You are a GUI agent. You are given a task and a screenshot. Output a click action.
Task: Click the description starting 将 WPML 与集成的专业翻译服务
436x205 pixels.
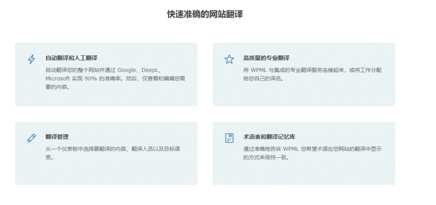(313, 74)
